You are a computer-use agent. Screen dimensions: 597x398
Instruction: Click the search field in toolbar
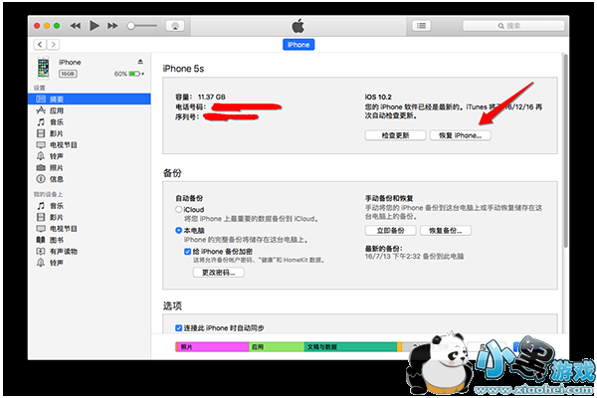(513, 26)
